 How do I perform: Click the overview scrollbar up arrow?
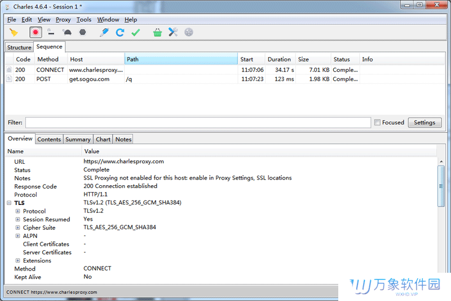point(441,162)
